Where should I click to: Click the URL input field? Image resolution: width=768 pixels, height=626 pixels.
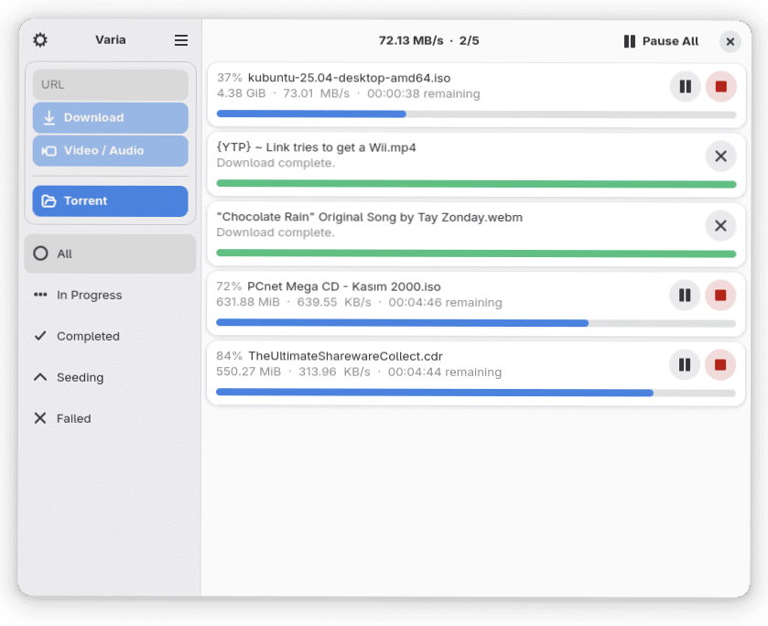[x=111, y=84]
